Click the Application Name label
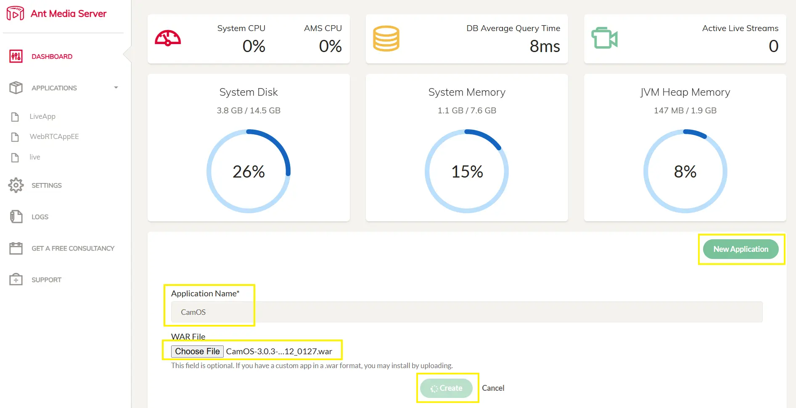 (205, 293)
